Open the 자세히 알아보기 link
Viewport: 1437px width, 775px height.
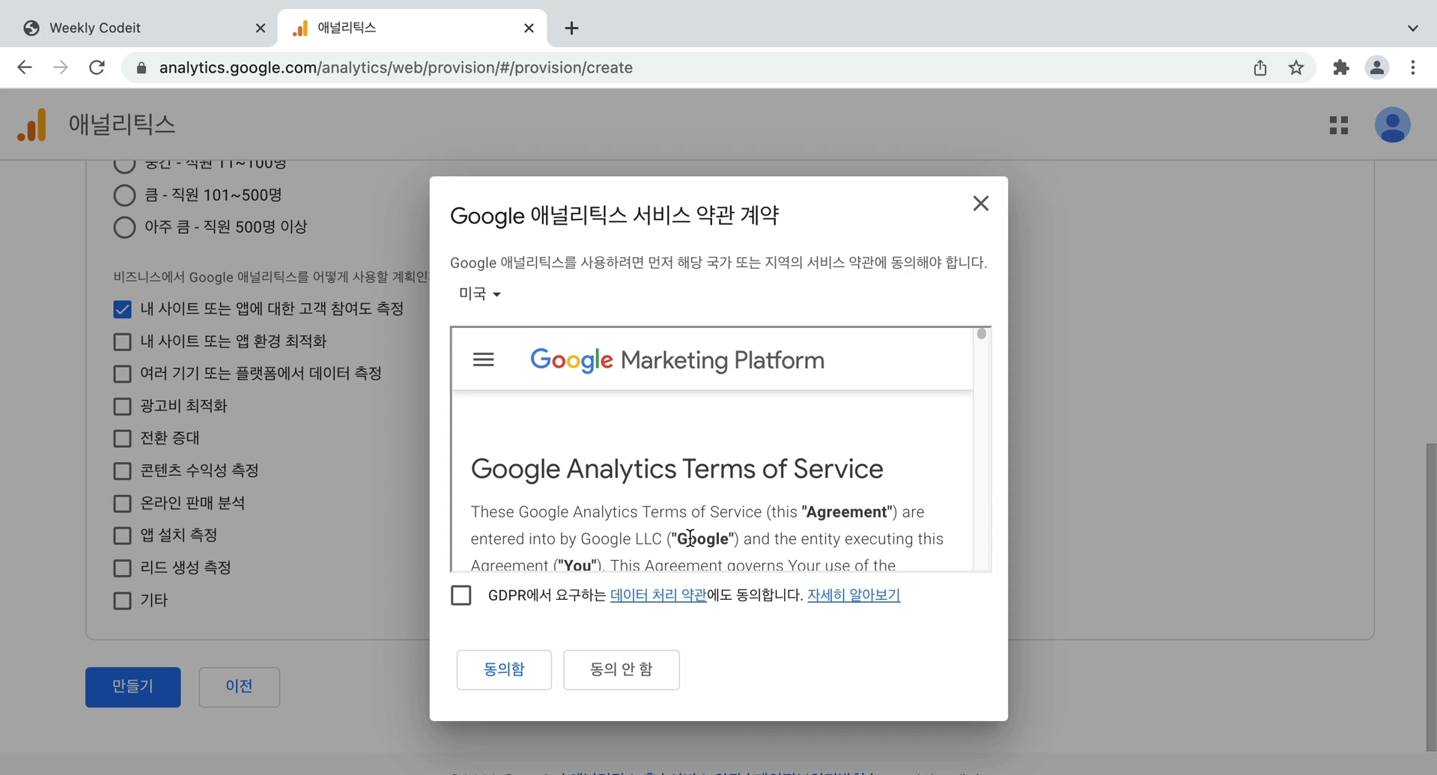click(x=854, y=595)
